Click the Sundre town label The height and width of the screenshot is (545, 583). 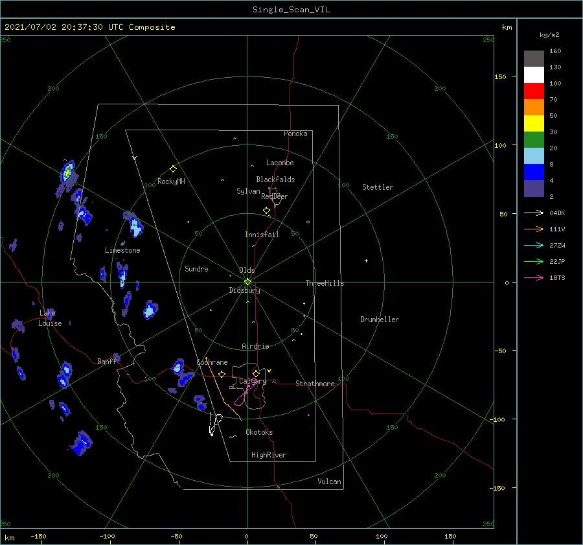(196, 268)
